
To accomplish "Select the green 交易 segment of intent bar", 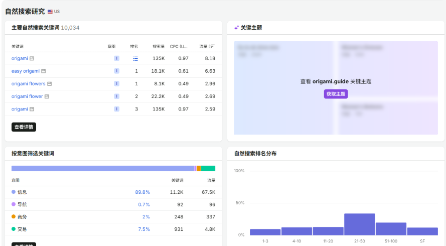I will coord(208,169).
